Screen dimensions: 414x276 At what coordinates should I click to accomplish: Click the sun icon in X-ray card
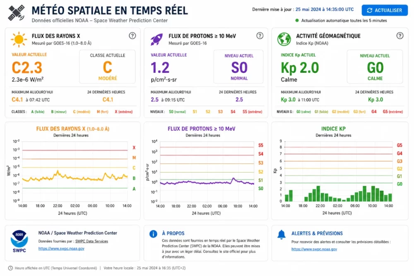pos(19,39)
